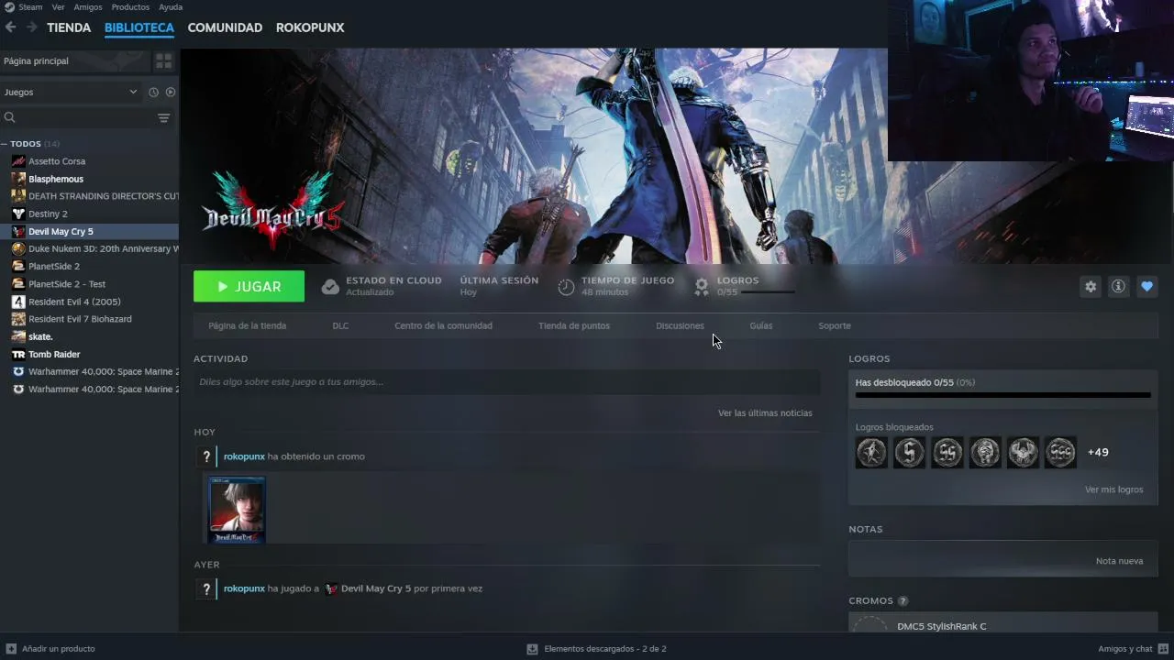Select PlanetSide 2 - Test in list

coord(67,284)
